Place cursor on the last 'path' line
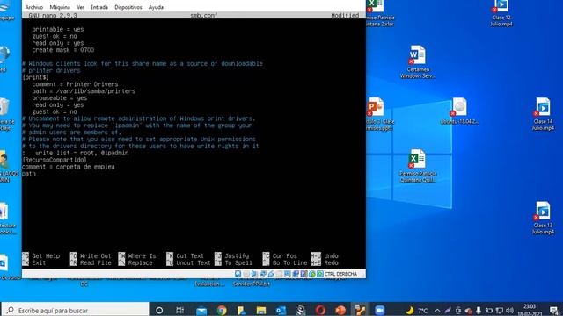563x316 pixels. coord(29,174)
